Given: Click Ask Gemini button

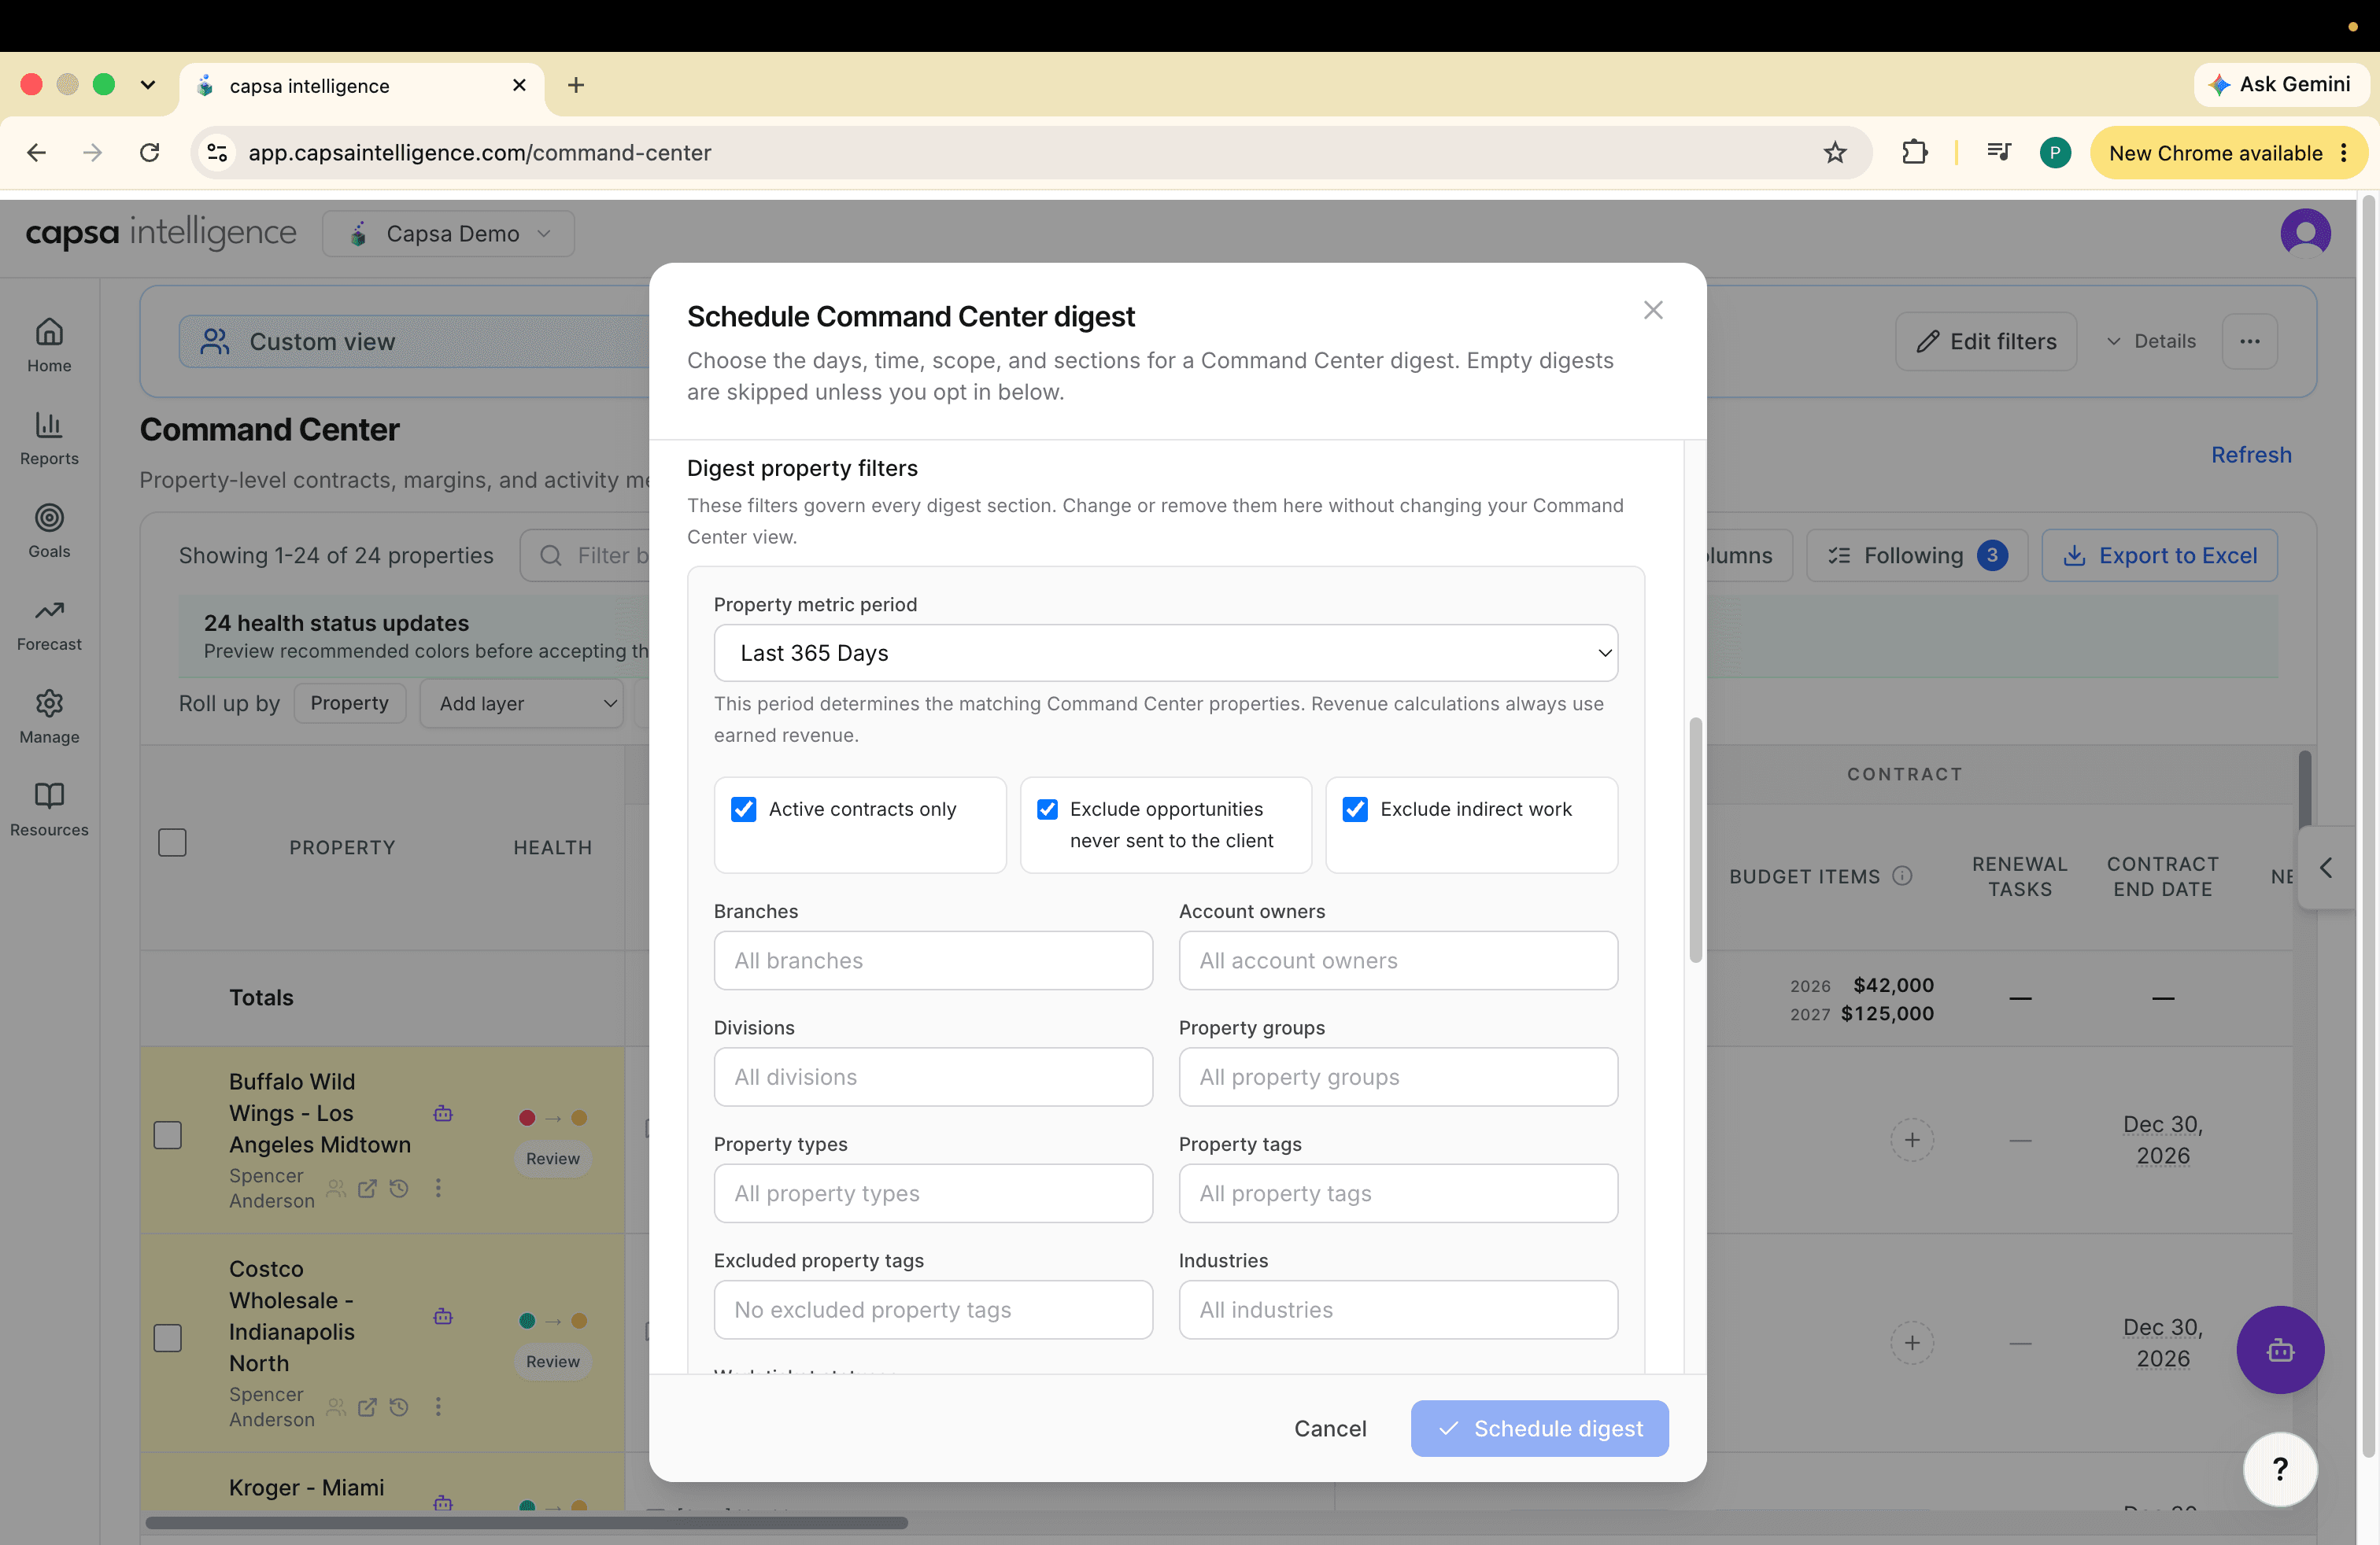Looking at the screenshot, I should pyautogui.click(x=2279, y=85).
